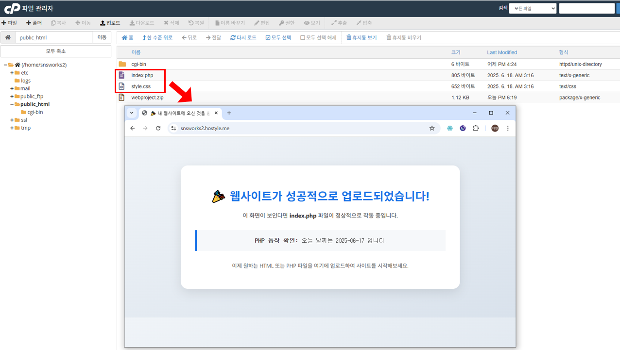Select the browser tab titled 내 웹사이트에
Viewport: 620px width, 350px height.
[x=180, y=113]
